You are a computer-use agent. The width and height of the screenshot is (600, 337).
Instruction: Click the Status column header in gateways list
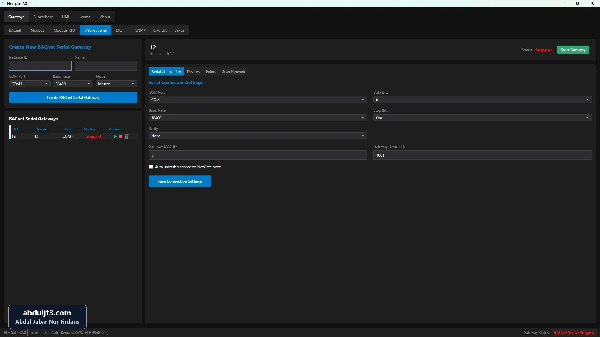(89, 129)
